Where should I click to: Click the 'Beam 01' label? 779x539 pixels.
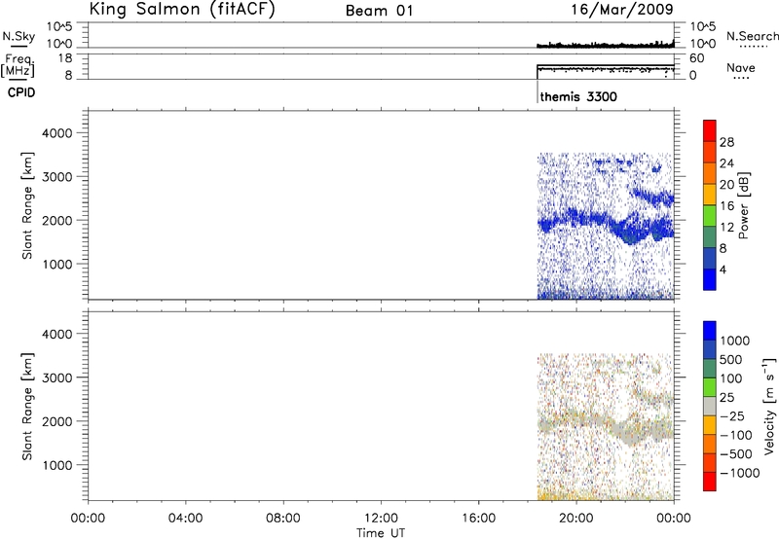379,11
